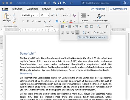Toggle bold with the F button

23,21
